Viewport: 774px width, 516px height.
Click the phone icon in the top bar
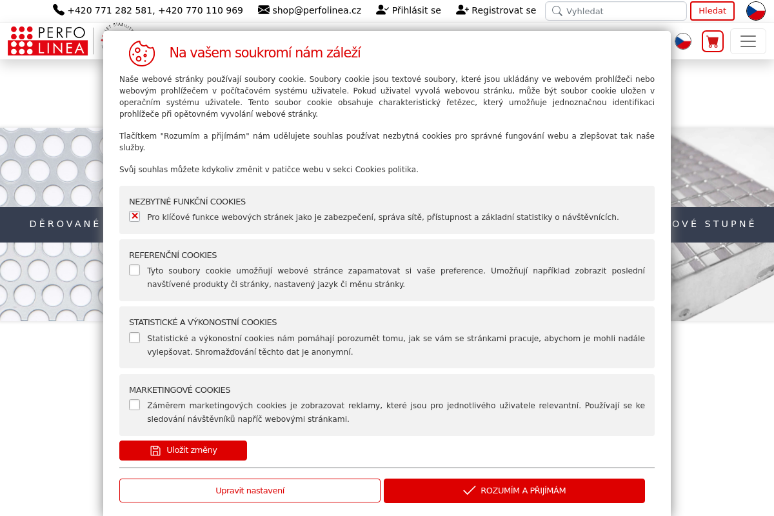[59, 10]
